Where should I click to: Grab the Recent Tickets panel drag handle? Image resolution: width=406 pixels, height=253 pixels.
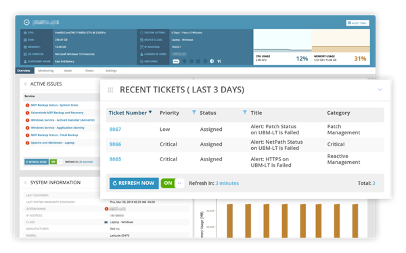coord(110,90)
